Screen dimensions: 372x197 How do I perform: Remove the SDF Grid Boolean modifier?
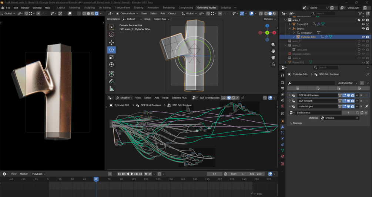tap(361, 95)
